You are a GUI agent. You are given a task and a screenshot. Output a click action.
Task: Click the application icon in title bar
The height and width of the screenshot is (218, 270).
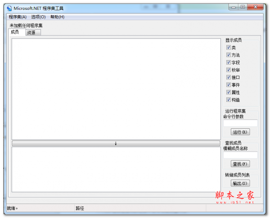9,8
